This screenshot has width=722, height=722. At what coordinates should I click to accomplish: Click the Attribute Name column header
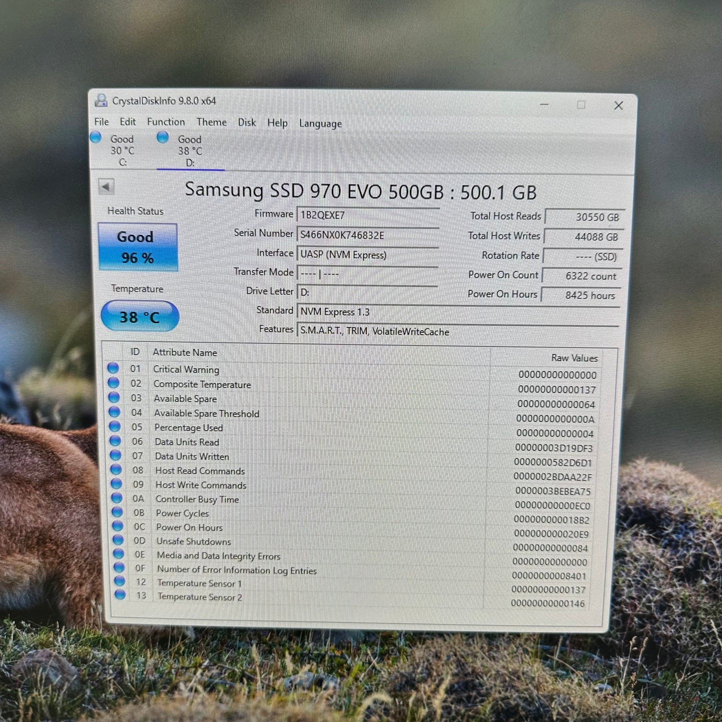click(185, 352)
